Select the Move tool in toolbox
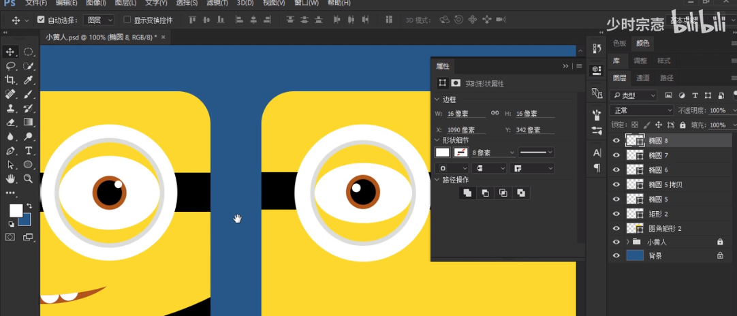Screen dimensions: 737x316 10,52
